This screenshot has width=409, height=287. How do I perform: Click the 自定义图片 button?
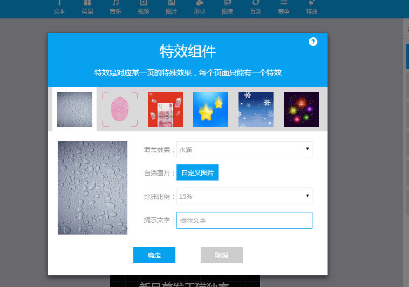197,172
